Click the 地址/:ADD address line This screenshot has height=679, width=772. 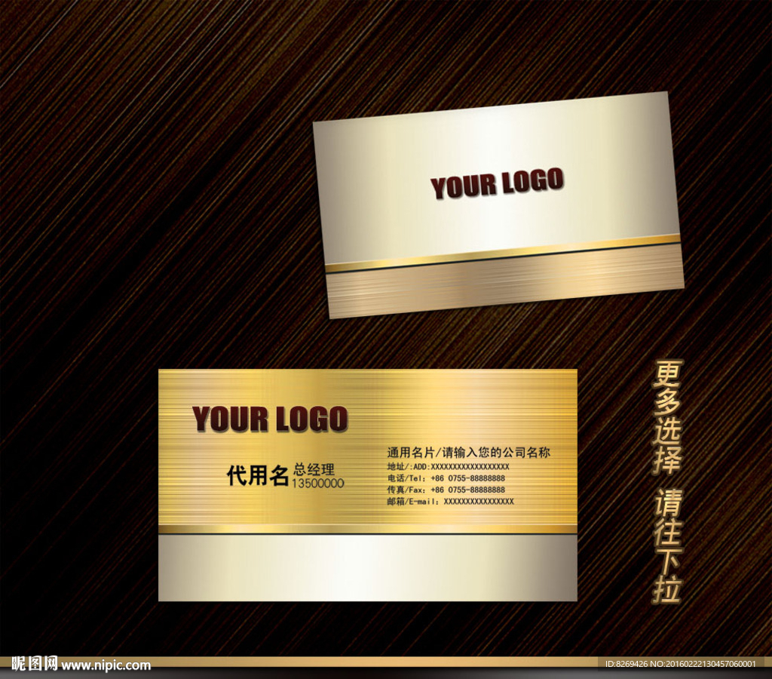(x=448, y=467)
